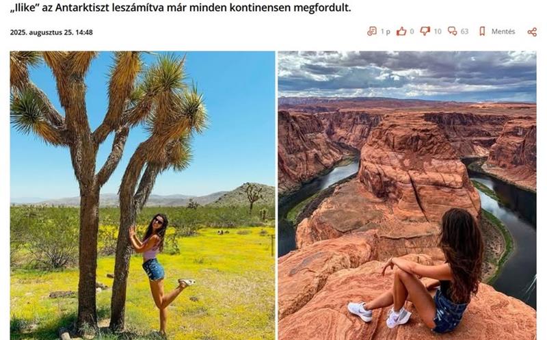The height and width of the screenshot is (340, 547).
Task: Open comments via speech bubble icon
Action: click(453, 31)
